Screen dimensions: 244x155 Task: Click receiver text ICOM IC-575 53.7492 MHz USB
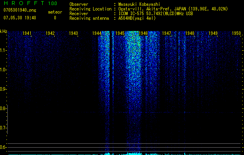[156, 14]
